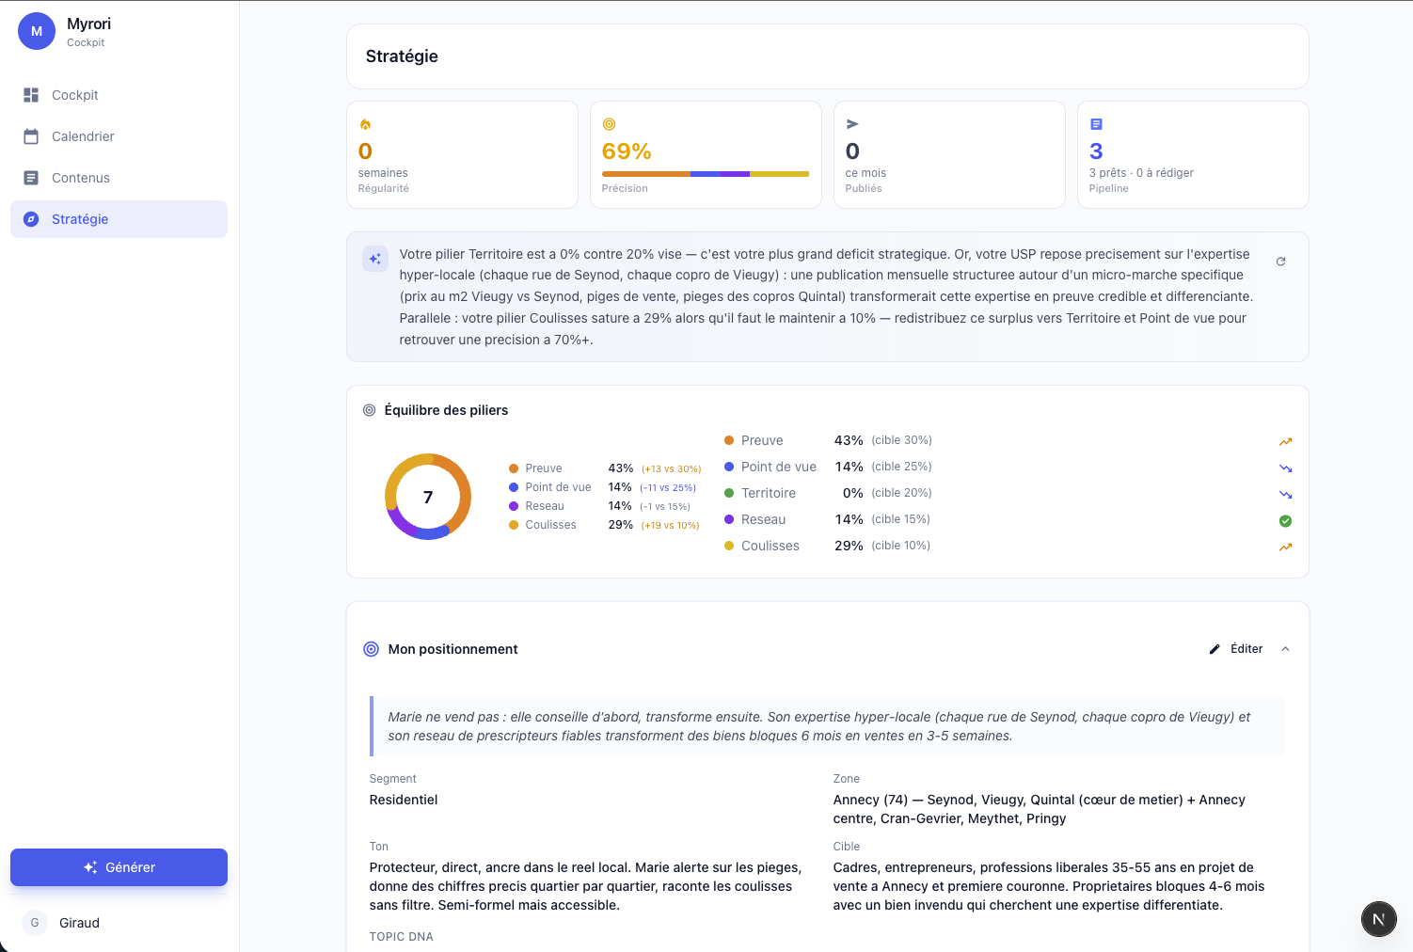Screen dimensions: 1413x952
Task: Click the Myrori avatar logo
Action: (x=37, y=31)
